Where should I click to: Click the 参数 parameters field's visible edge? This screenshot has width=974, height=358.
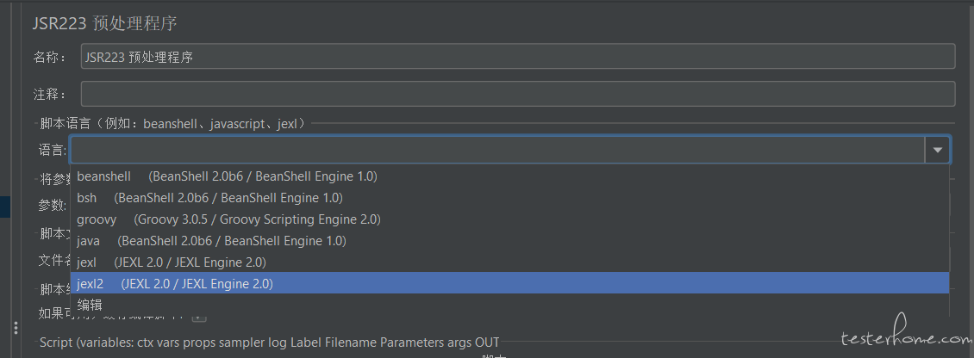coord(952,204)
